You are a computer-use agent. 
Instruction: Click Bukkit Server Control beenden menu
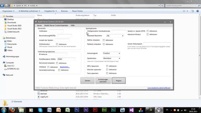click(56, 25)
